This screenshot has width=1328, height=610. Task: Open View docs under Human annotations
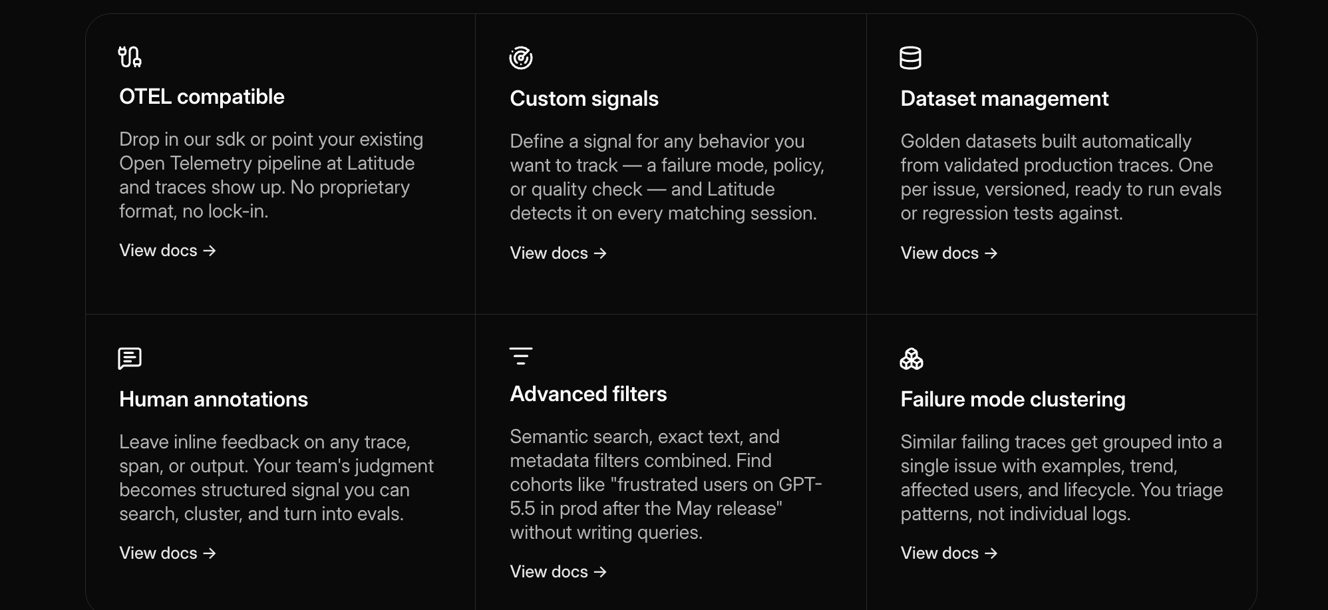click(168, 553)
